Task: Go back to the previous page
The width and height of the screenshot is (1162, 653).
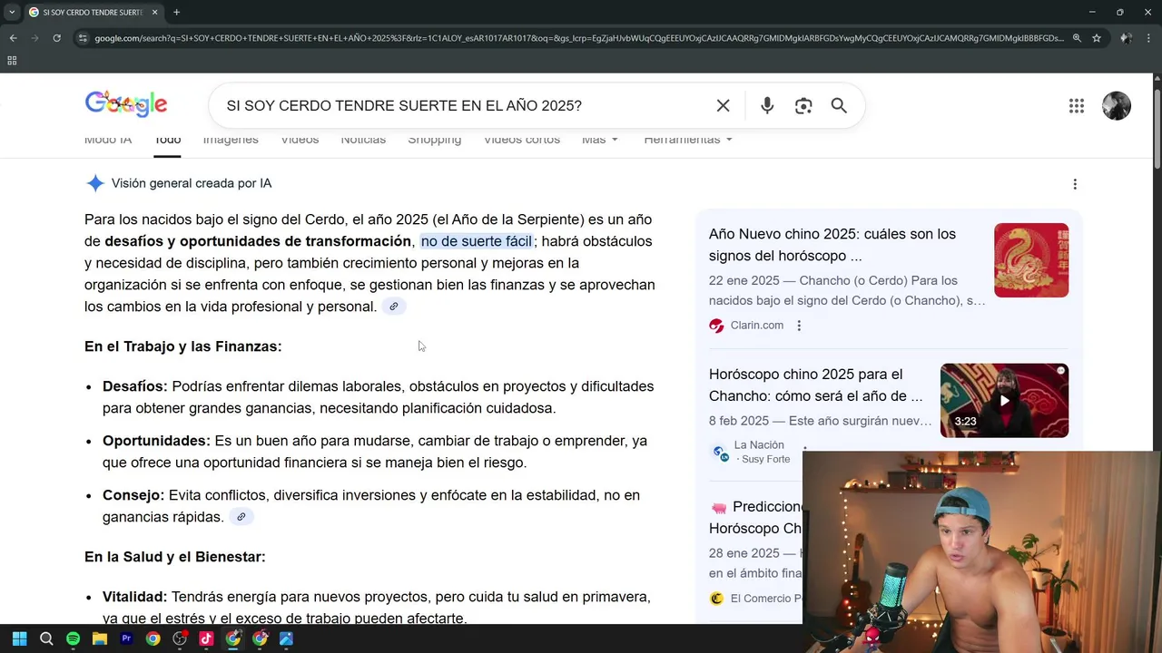Action: pyautogui.click(x=13, y=38)
